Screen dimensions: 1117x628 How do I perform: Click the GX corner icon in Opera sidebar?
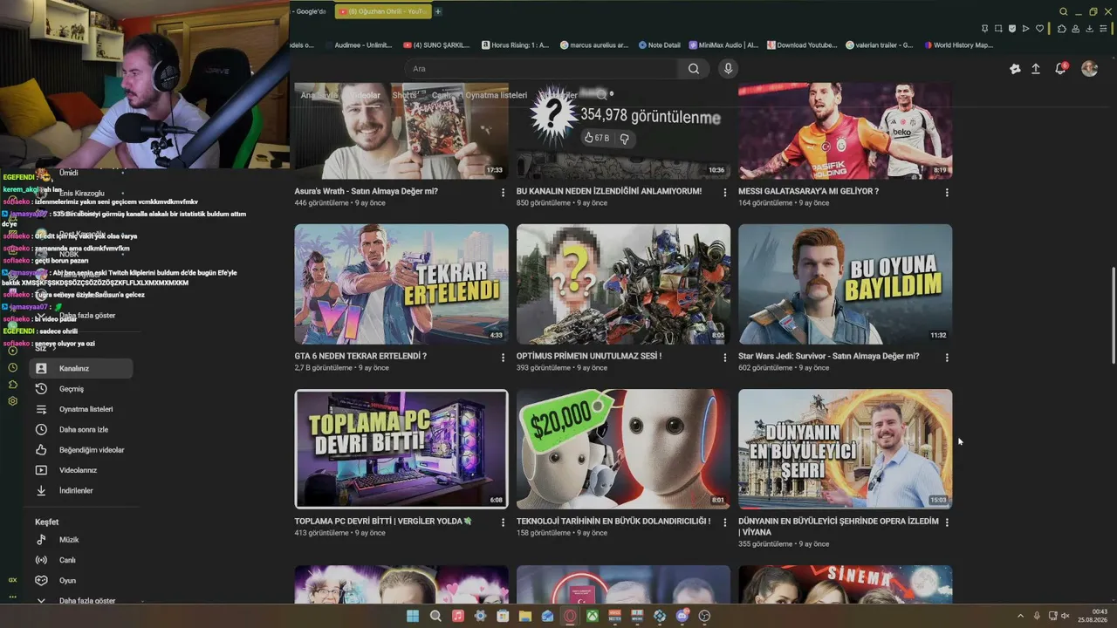(12, 579)
